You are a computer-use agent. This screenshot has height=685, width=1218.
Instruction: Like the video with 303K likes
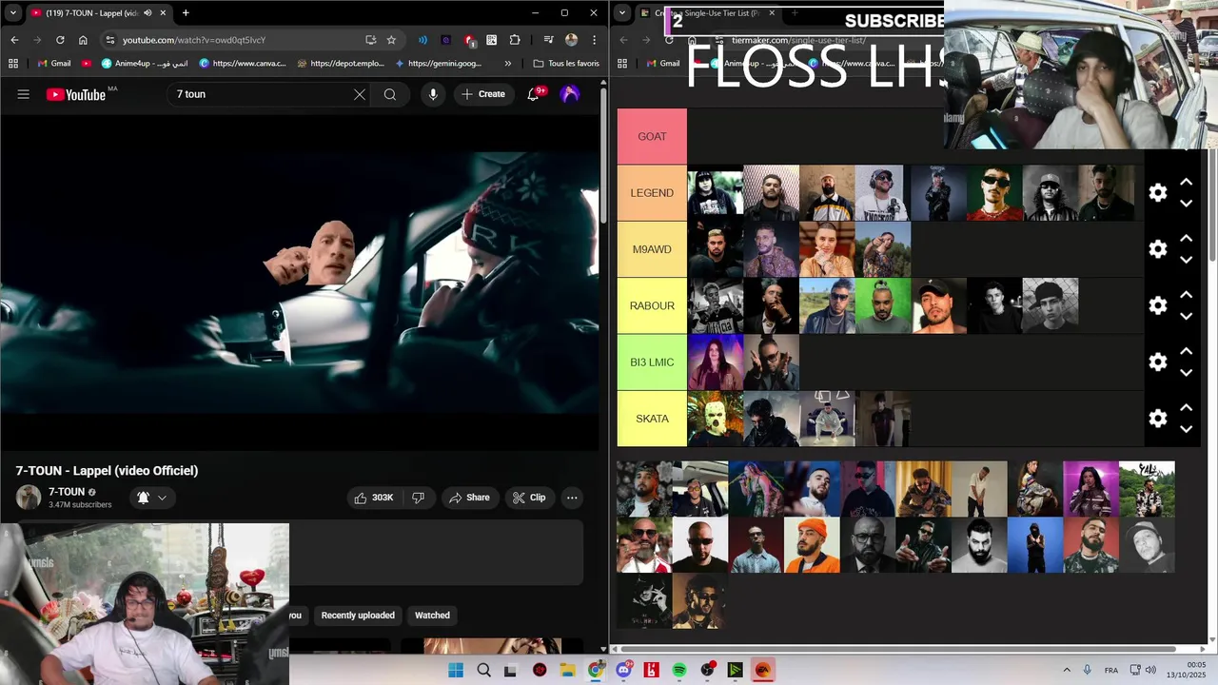[373, 498]
